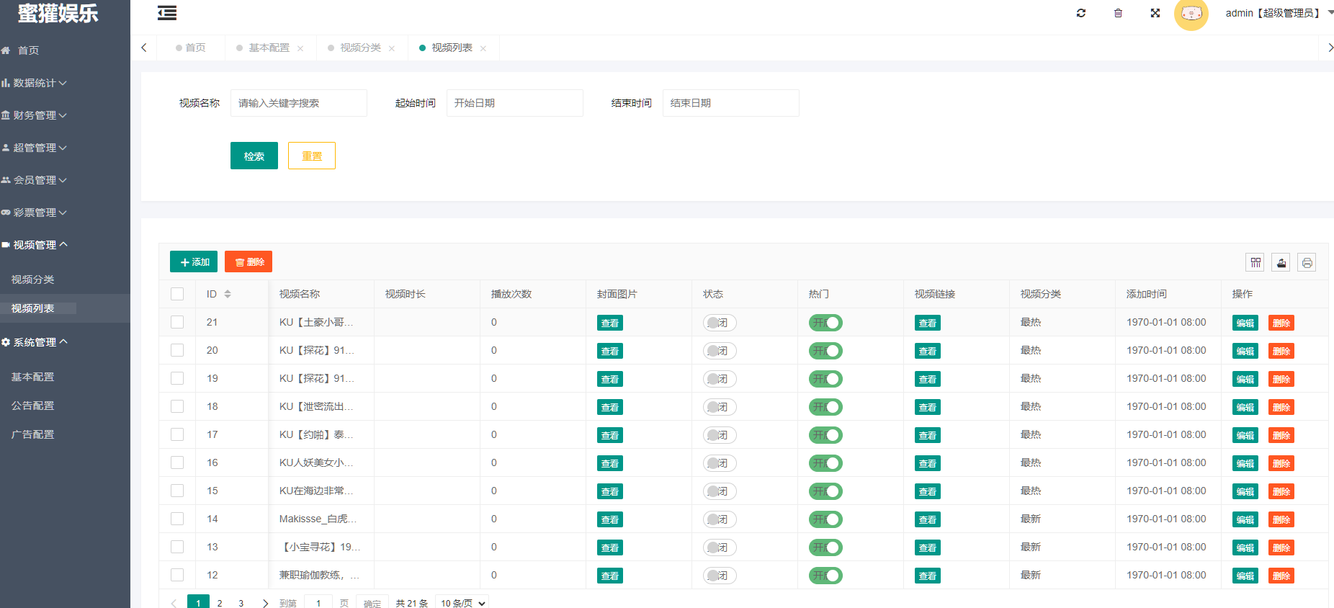Click the trash icon in top bar

coord(1118,13)
